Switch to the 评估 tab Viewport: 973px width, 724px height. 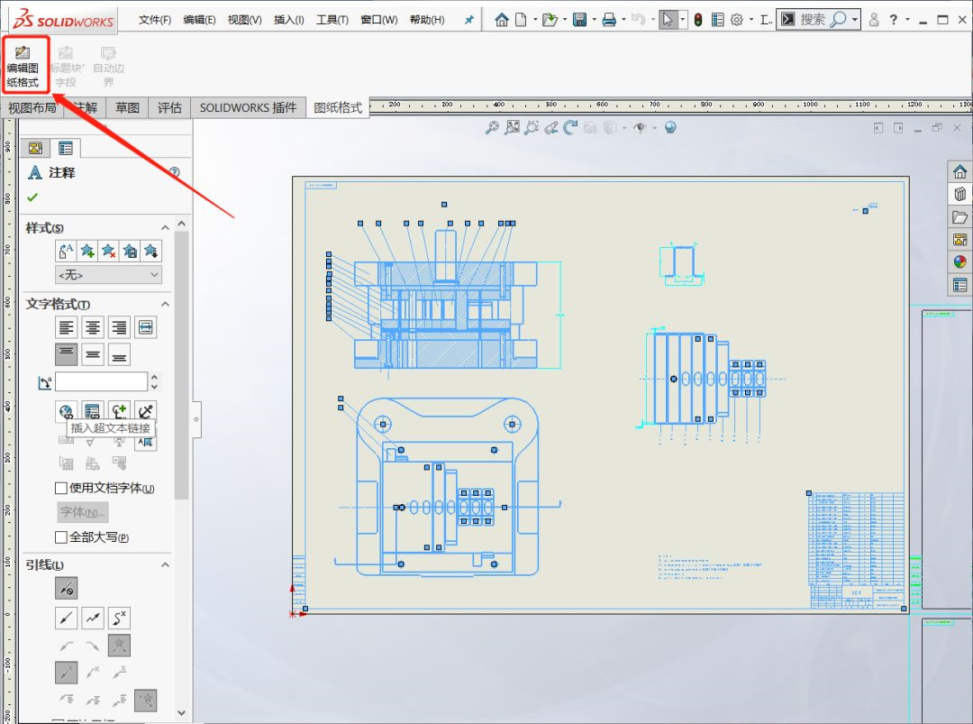pos(169,107)
